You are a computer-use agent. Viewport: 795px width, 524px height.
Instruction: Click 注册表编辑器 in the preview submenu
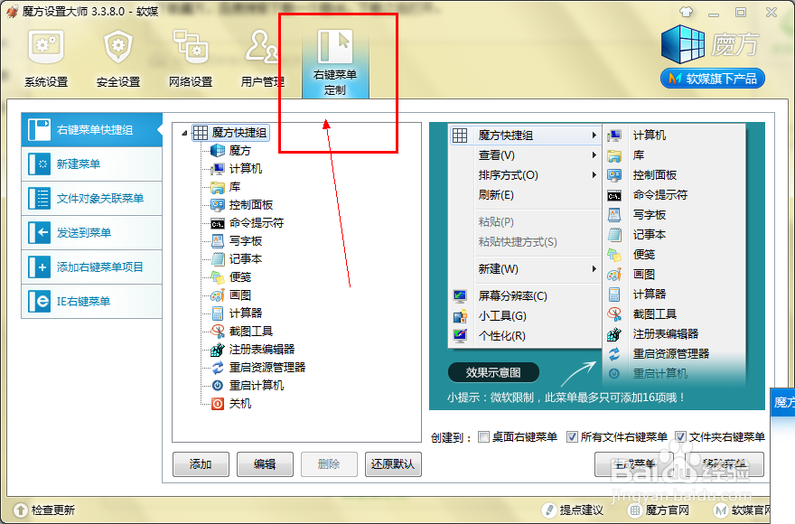point(666,333)
